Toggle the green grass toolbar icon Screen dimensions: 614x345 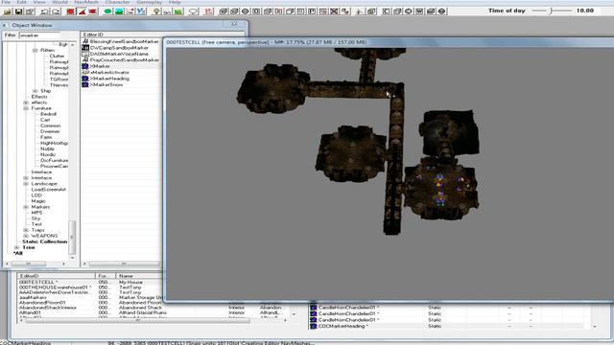178,11
